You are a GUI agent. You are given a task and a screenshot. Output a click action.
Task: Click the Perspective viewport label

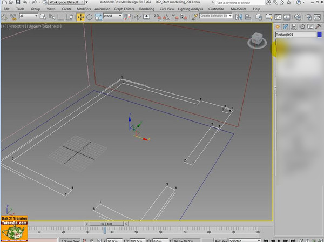tap(16, 26)
